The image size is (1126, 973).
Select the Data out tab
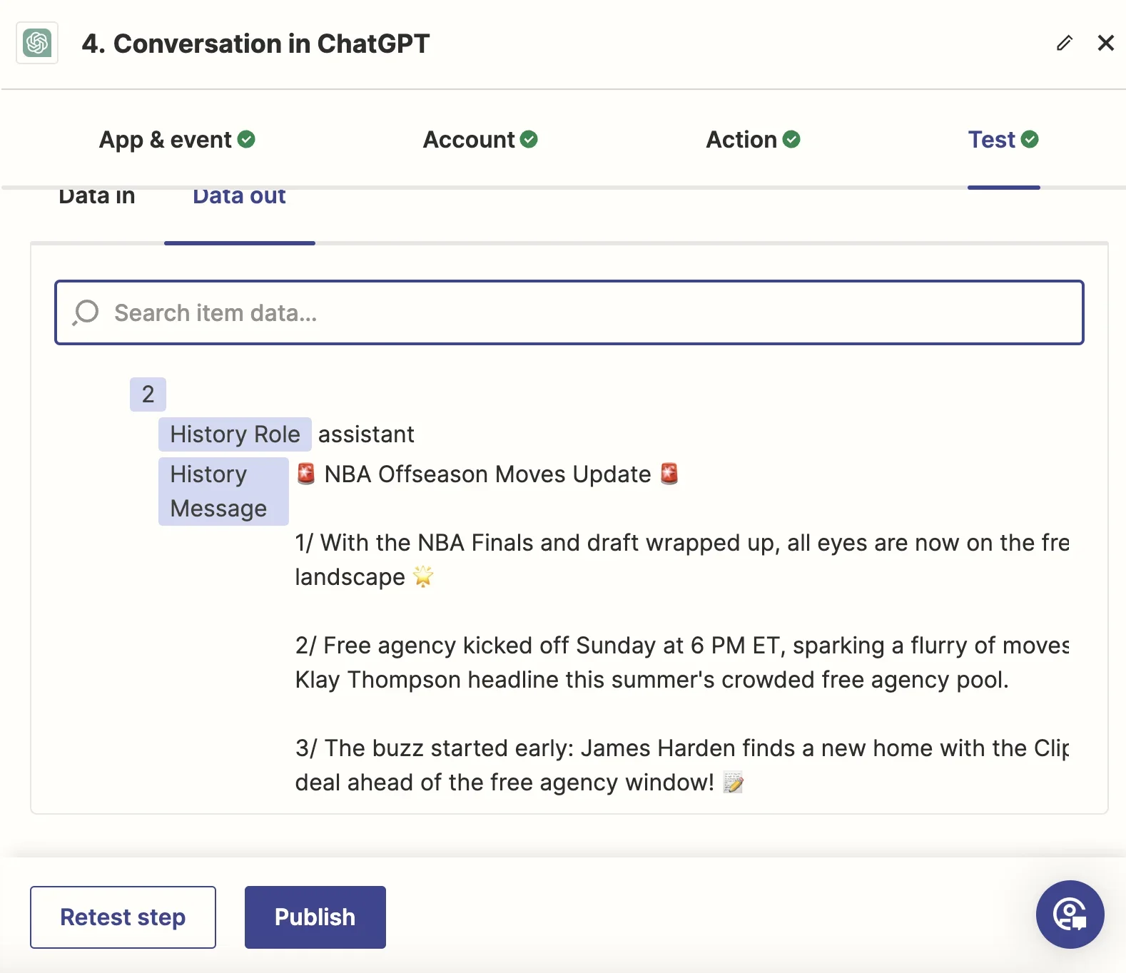tap(239, 195)
